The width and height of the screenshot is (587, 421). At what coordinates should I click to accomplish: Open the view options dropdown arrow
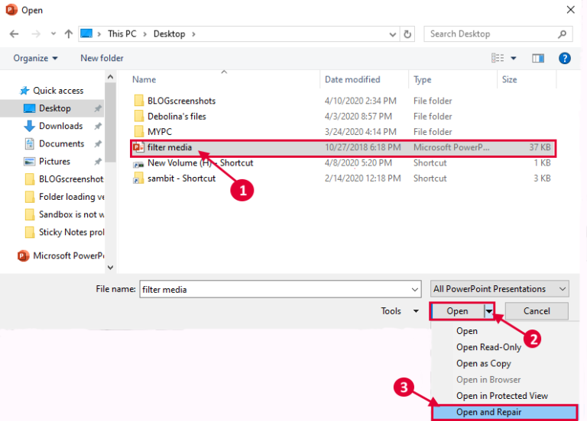pyautogui.click(x=514, y=58)
